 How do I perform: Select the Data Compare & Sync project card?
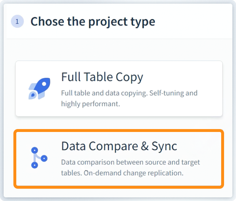tap(119, 159)
